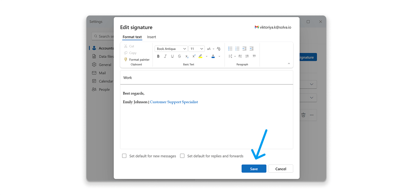Enable Set default for replies and forwards
413x196 pixels.
tap(182, 156)
